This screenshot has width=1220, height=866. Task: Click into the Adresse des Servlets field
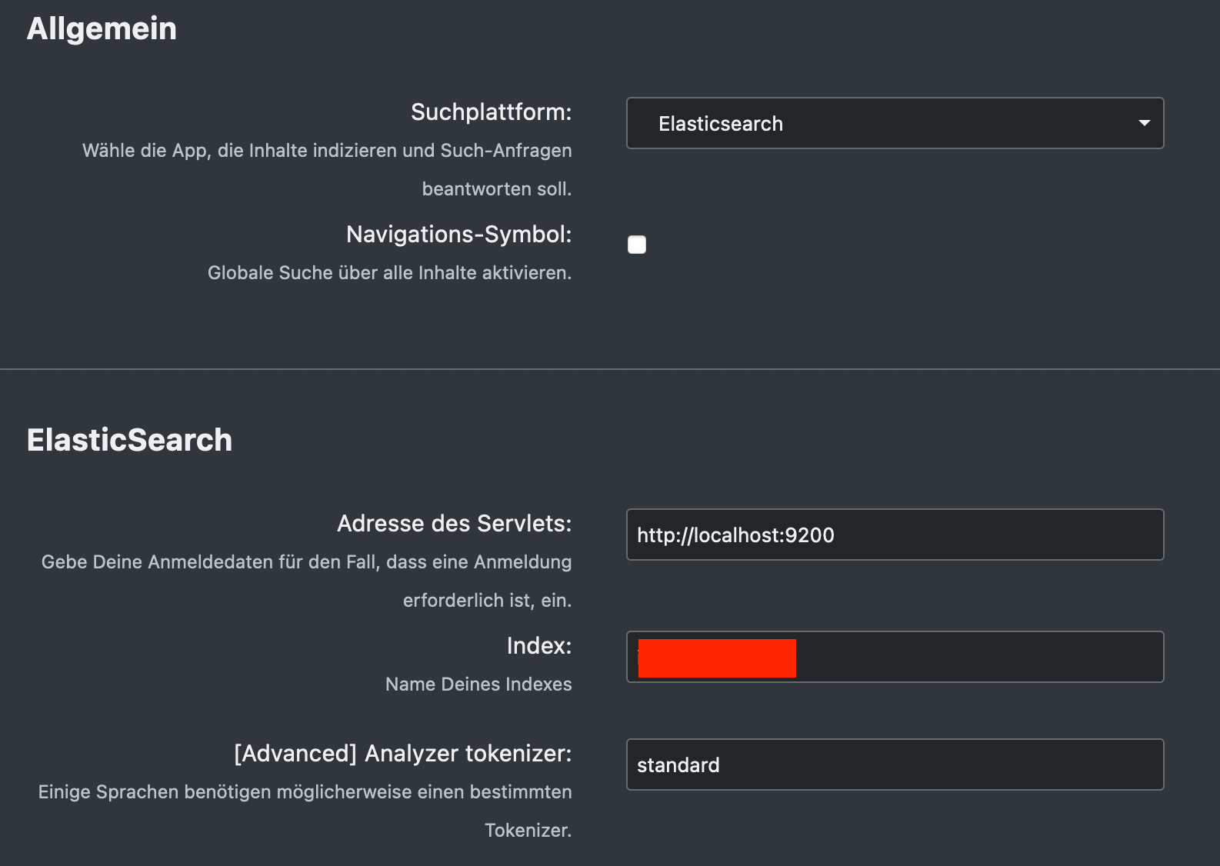coord(894,535)
